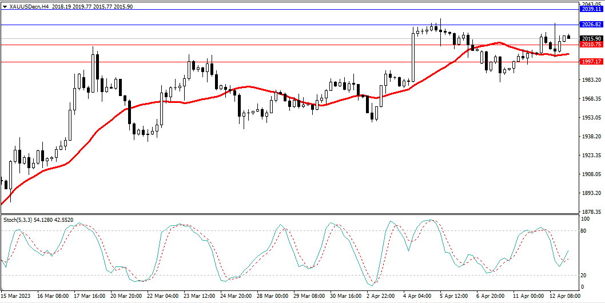The height and width of the screenshot is (303, 605).
Task: Click the 20 Mar 20:00 time label
Action: [126, 296]
